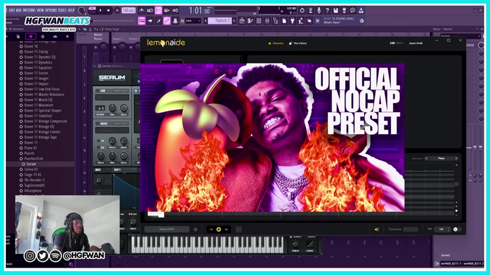
Task: Toggle Lemonaide speaker volume icon
Action: 376,229
